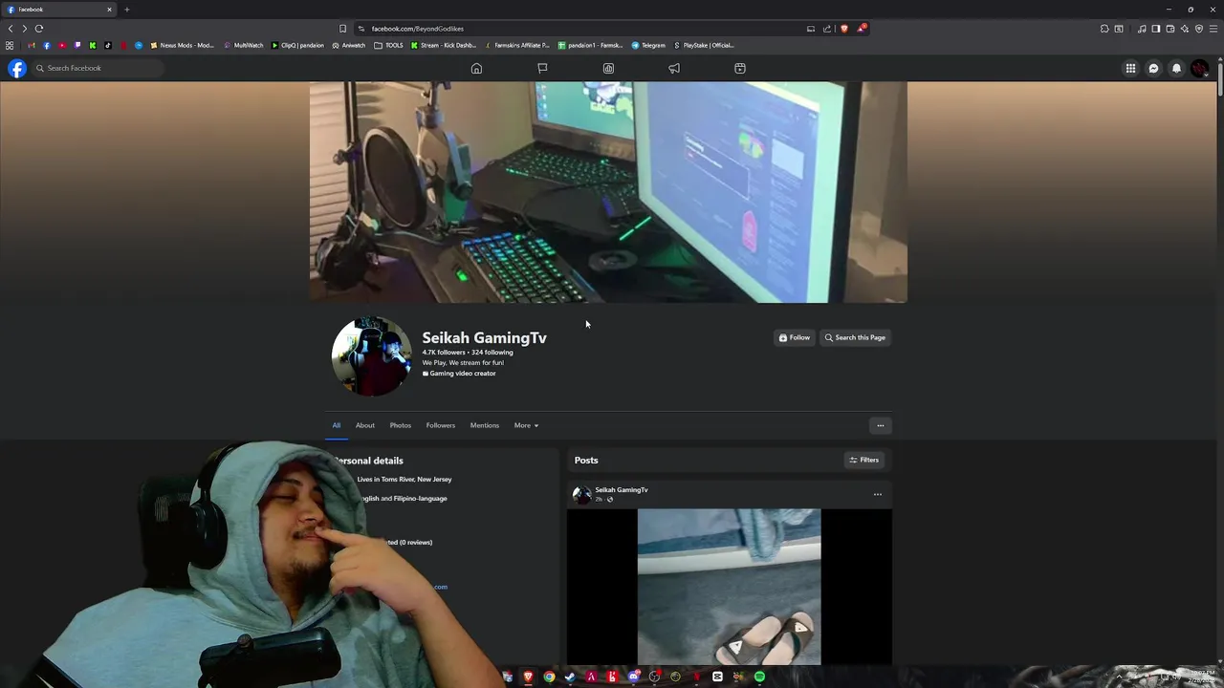The width and height of the screenshot is (1224, 688).
Task: Open the Nexus Mods bookmark
Action: (183, 45)
